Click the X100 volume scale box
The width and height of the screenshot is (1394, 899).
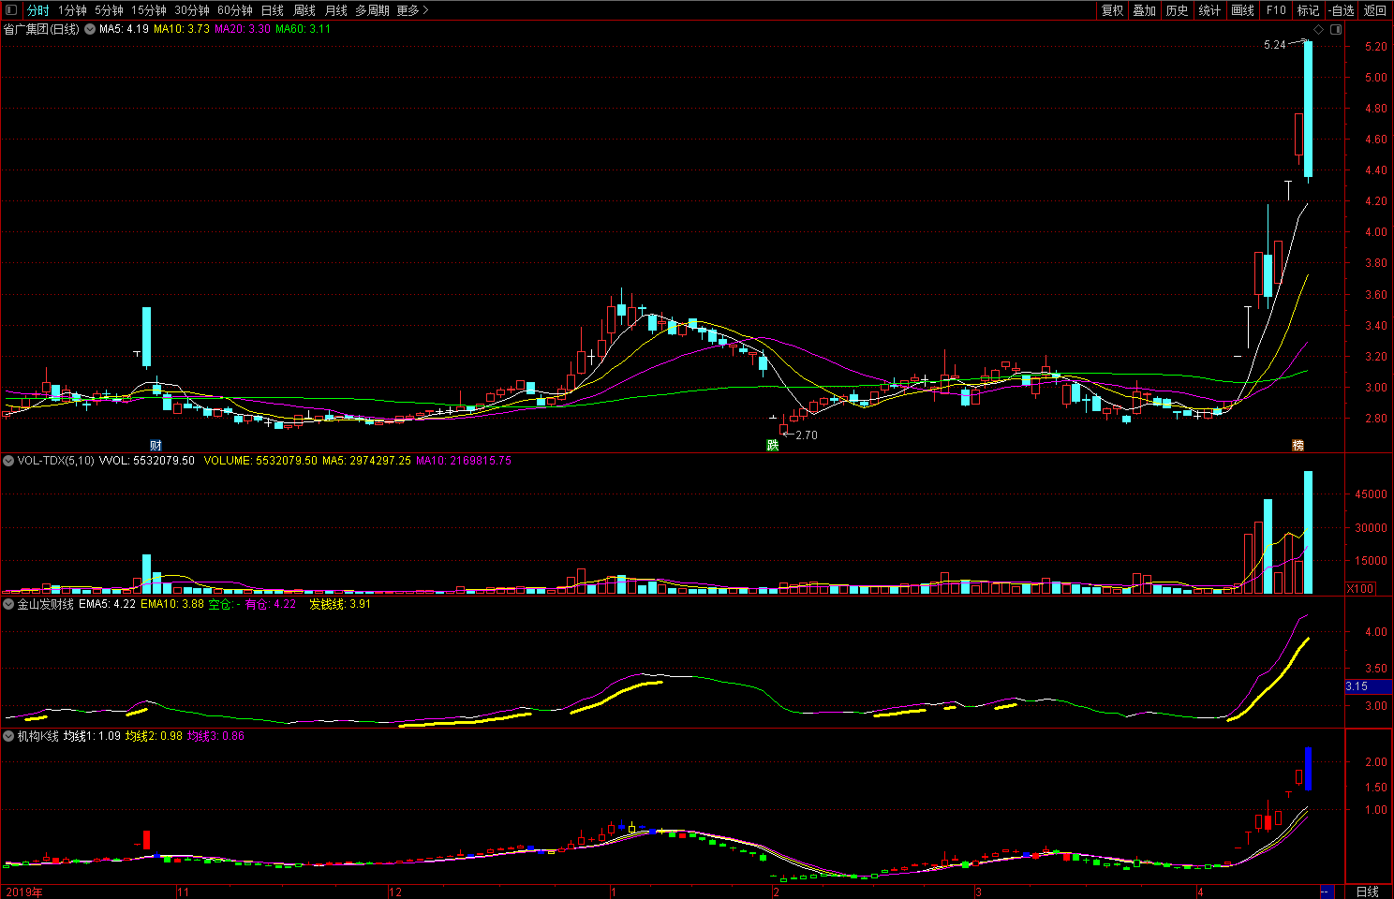1360,589
